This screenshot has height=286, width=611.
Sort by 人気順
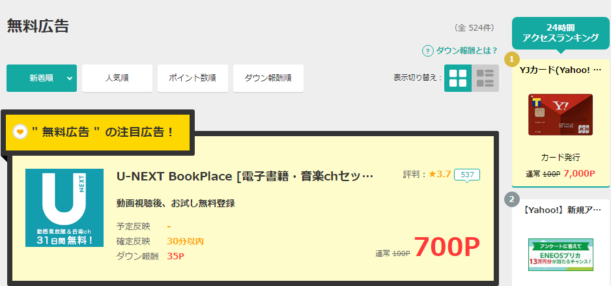point(117,78)
